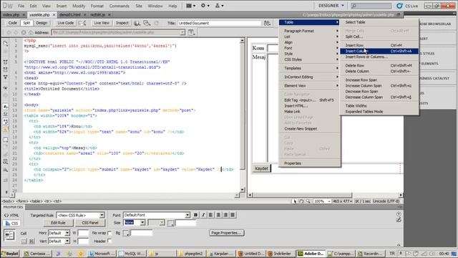The height and width of the screenshot is (258, 458).
Task: Click the Align Right icon in Properties
Action: (x=225, y=215)
